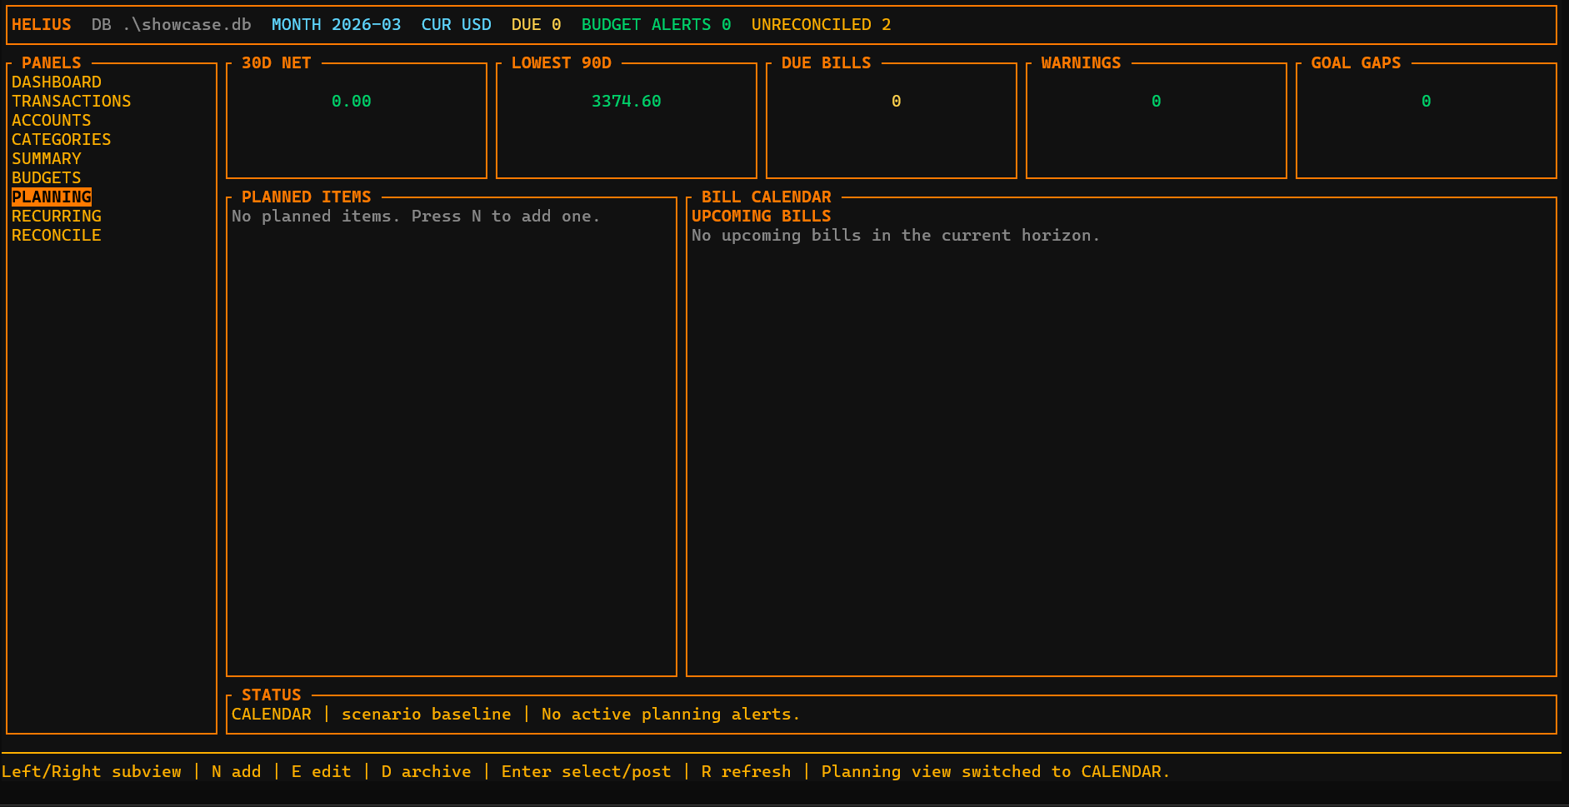Switch to the TRANSACTIONS panel
1569x807 pixels.
click(71, 101)
